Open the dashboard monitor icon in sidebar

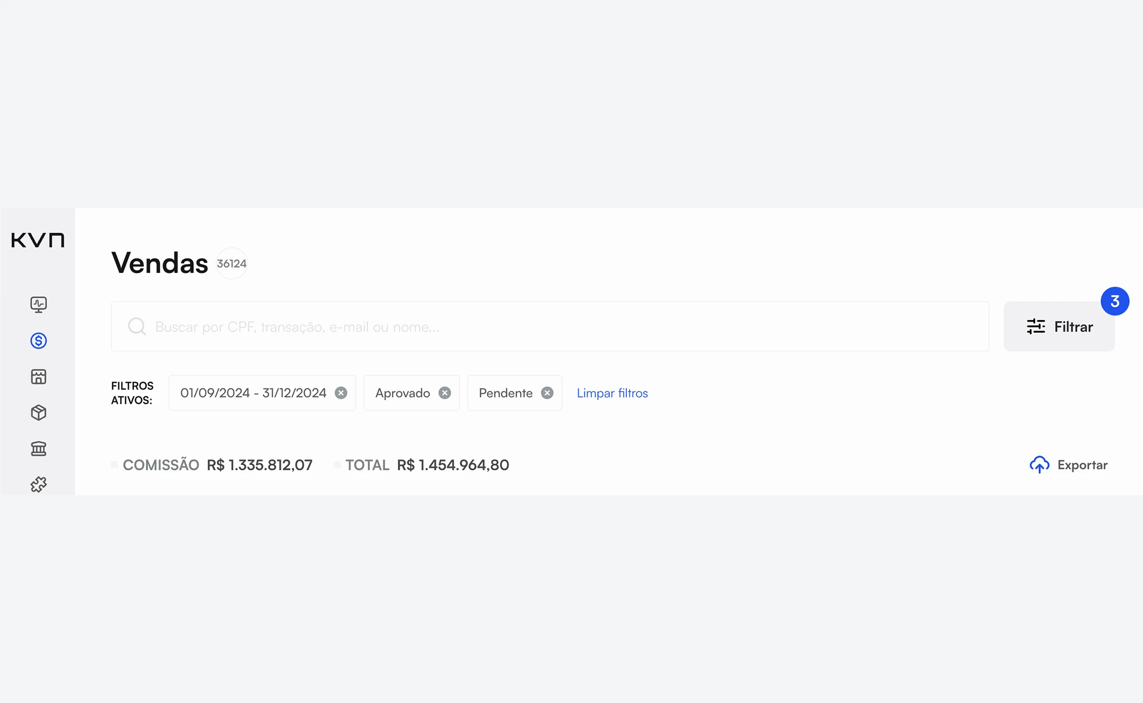pyautogui.click(x=39, y=305)
